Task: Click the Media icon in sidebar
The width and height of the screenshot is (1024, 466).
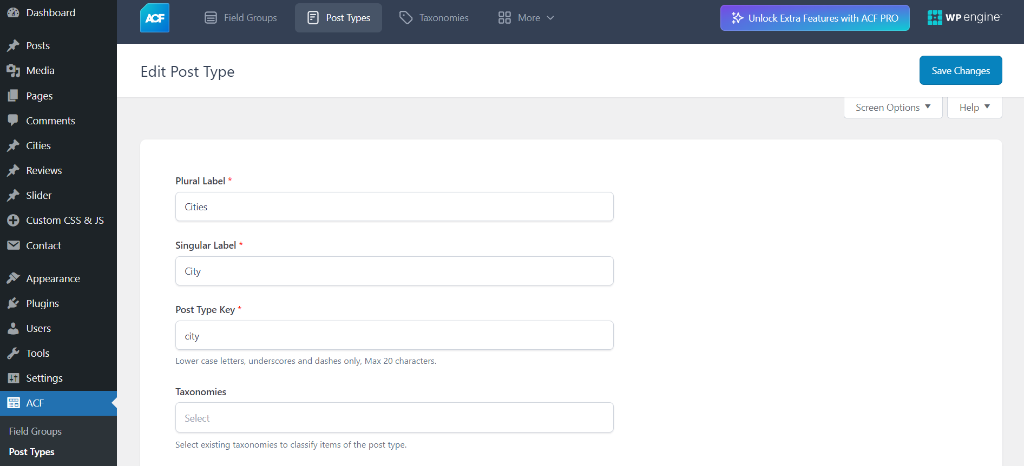Action: click(13, 71)
